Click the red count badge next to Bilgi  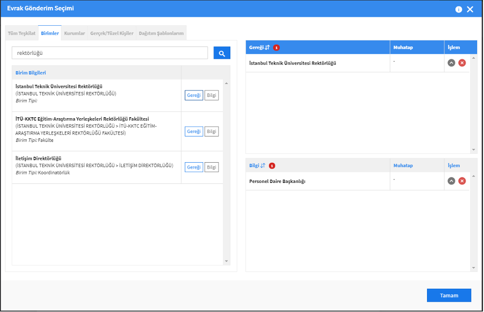click(x=272, y=166)
